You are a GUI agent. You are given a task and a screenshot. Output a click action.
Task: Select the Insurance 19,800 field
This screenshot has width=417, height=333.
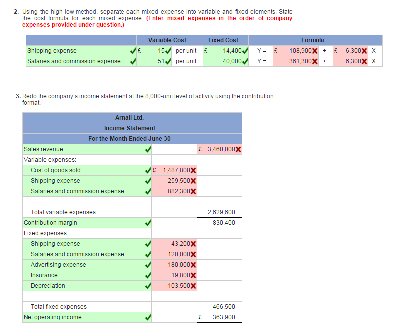coord(174,275)
